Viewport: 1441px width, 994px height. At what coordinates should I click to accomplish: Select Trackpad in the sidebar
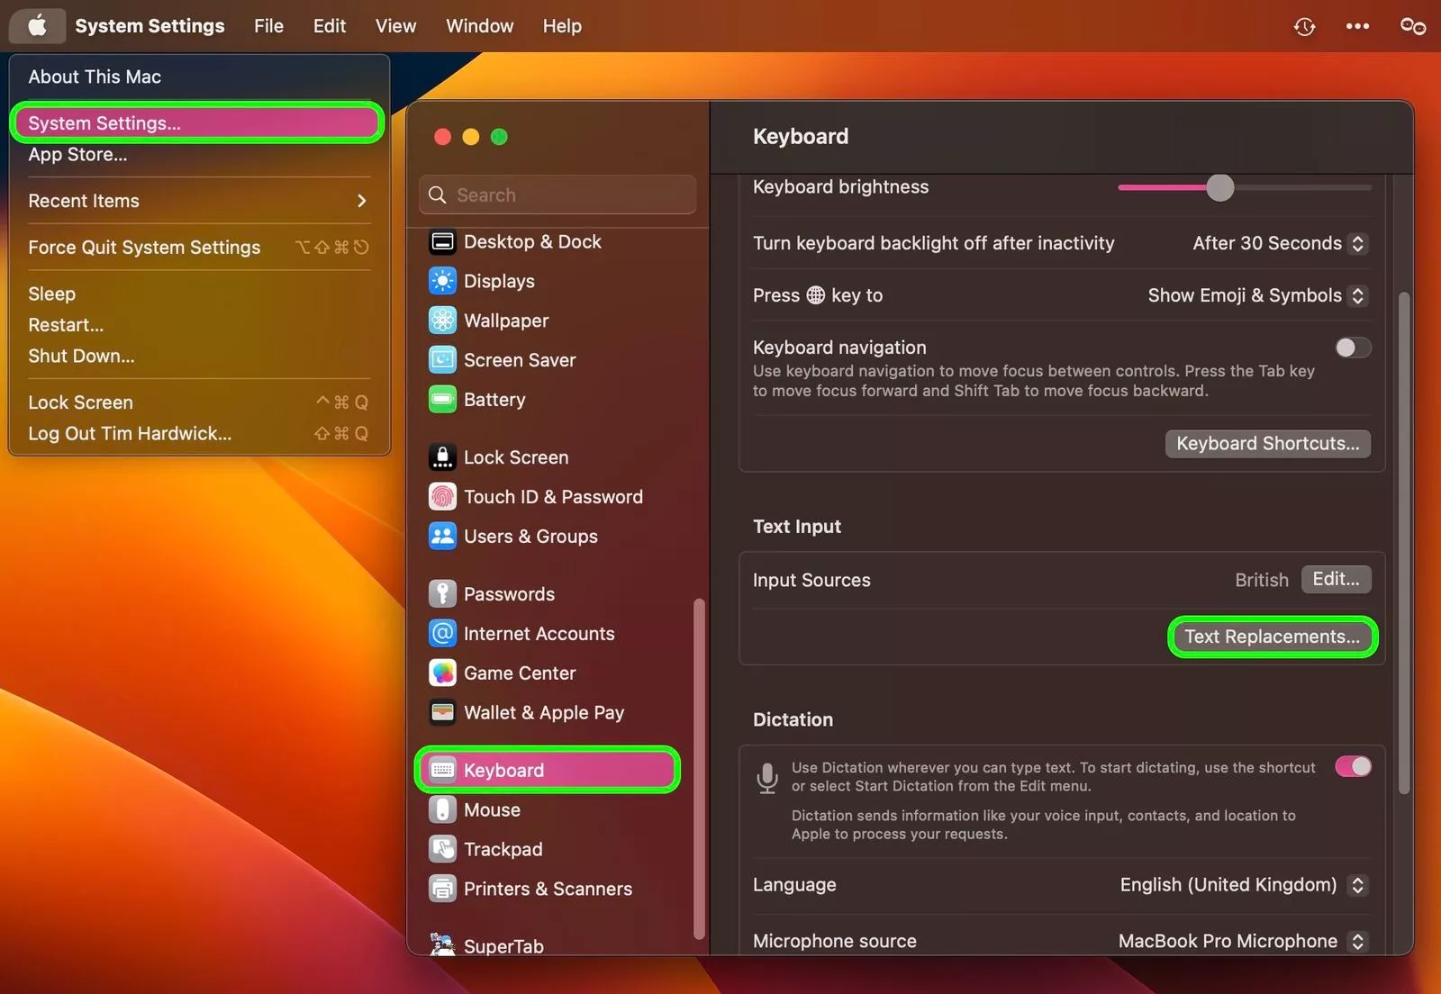[x=548, y=849]
